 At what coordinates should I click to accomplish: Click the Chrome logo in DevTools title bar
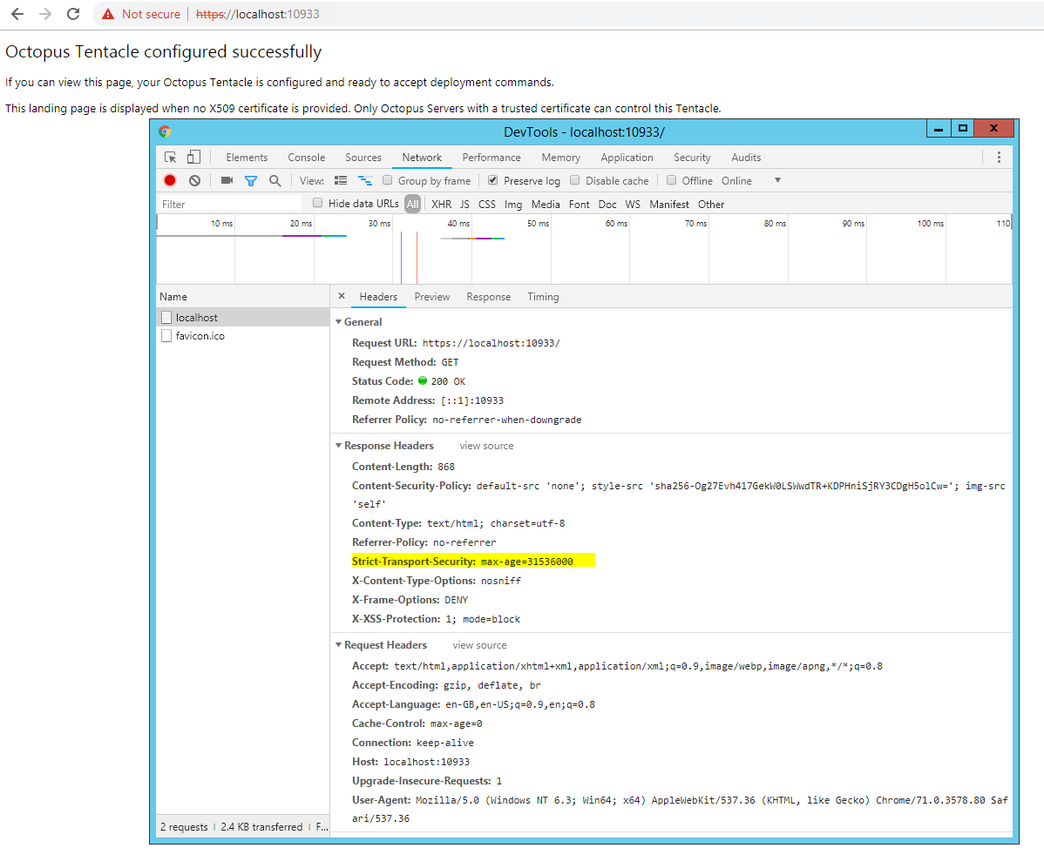coord(165,131)
